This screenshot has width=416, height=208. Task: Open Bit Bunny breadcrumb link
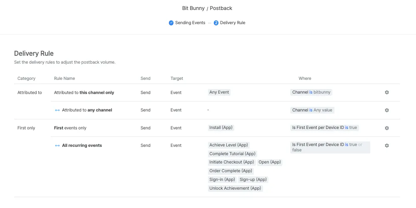(193, 8)
